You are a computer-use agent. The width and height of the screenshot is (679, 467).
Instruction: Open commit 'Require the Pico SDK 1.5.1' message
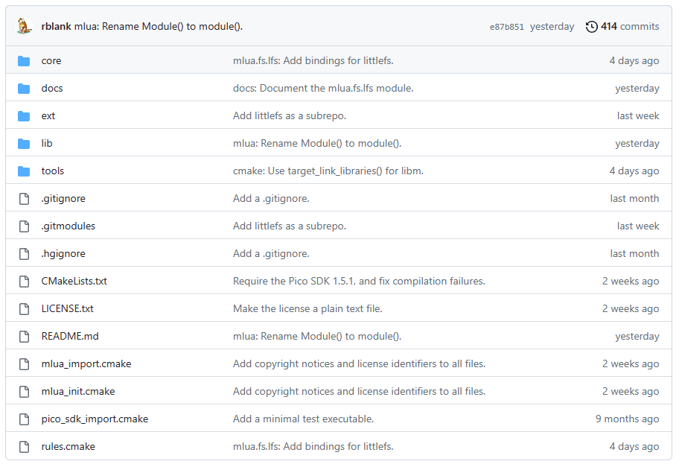pyautogui.click(x=359, y=281)
